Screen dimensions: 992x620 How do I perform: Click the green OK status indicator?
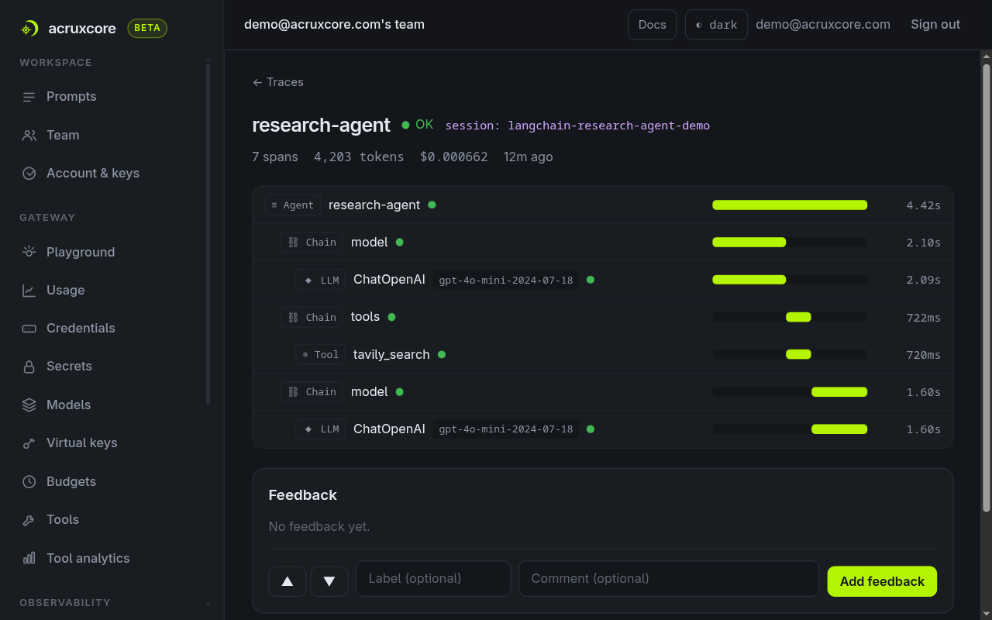(418, 125)
